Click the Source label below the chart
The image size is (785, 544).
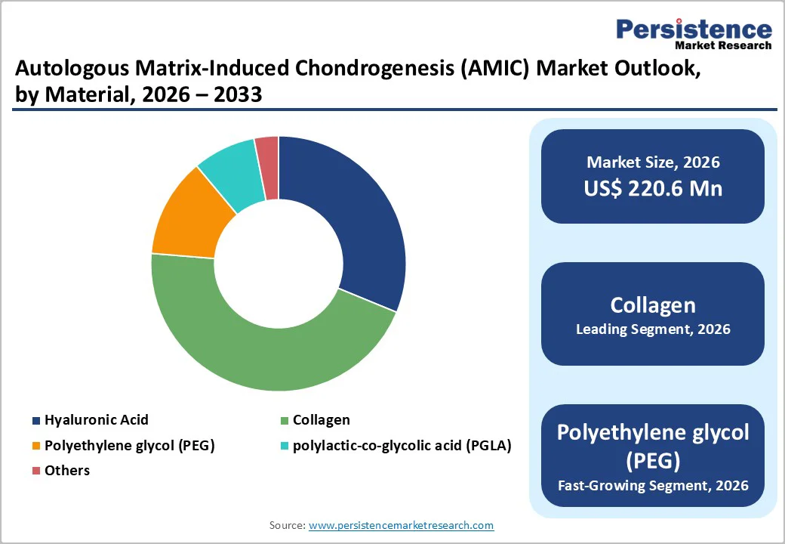287,525
